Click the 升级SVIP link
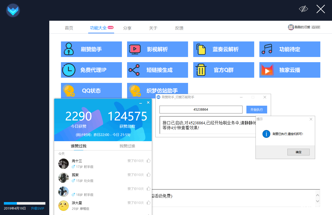 tap(38, 209)
